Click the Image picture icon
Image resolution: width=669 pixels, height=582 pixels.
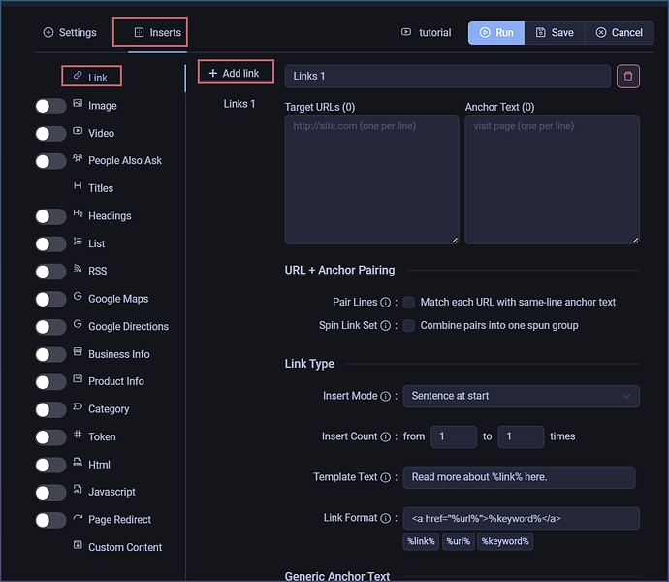click(x=78, y=103)
